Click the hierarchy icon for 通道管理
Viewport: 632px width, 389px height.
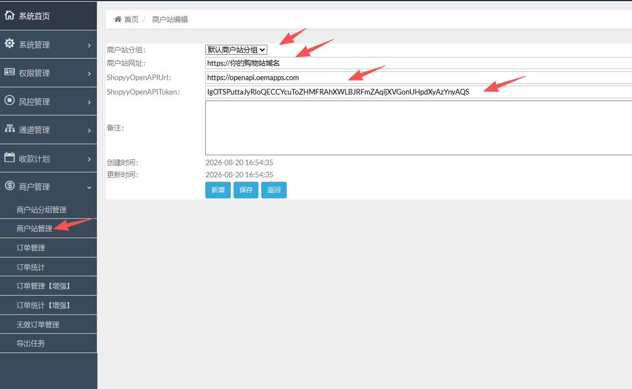pos(9,129)
